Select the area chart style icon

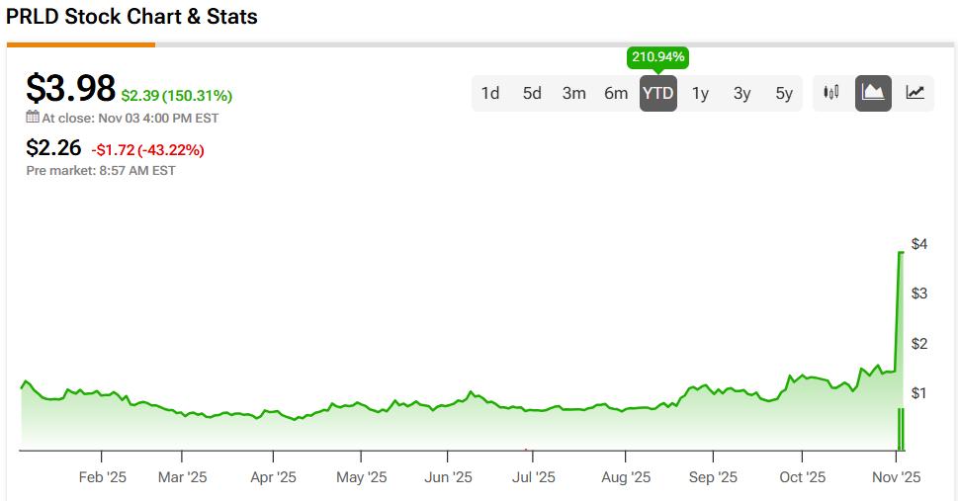(873, 93)
